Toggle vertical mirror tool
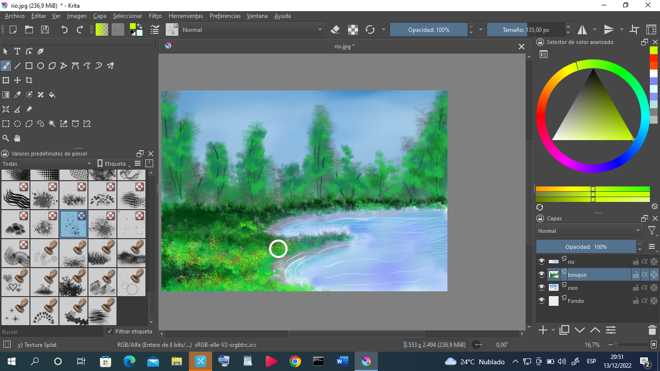The width and height of the screenshot is (660, 371). (x=609, y=29)
